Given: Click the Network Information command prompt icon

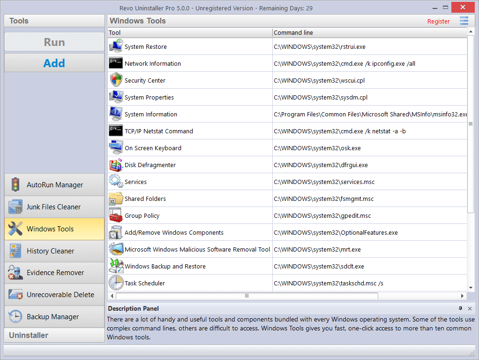Looking at the screenshot, I should coord(116,63).
